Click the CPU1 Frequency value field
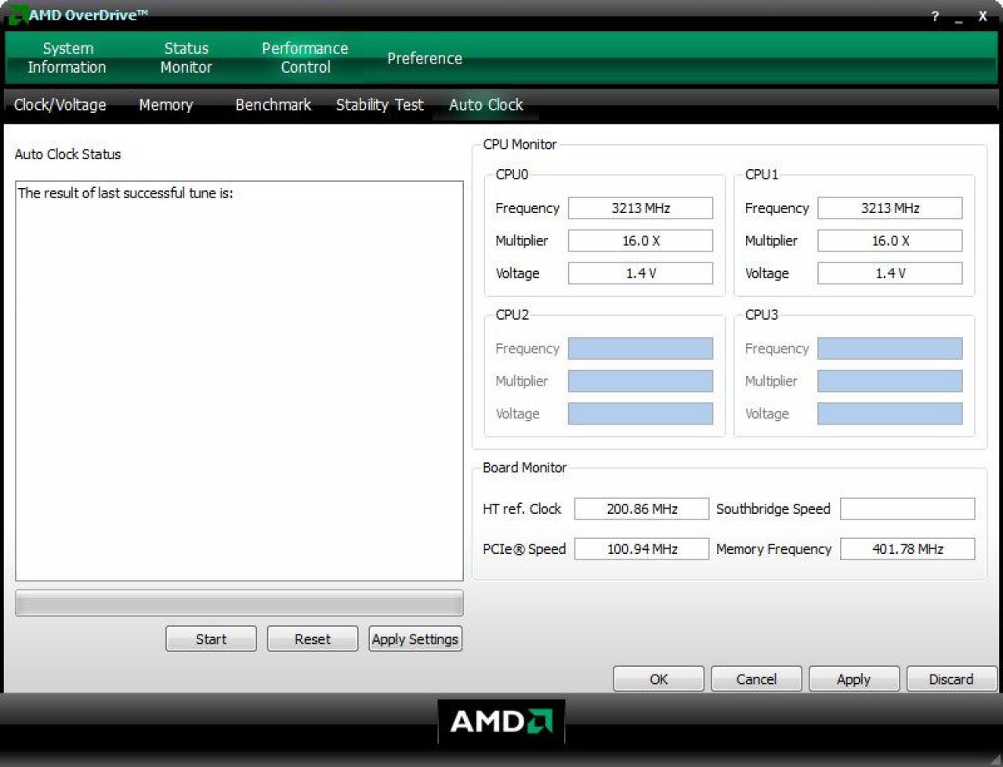 coord(890,208)
